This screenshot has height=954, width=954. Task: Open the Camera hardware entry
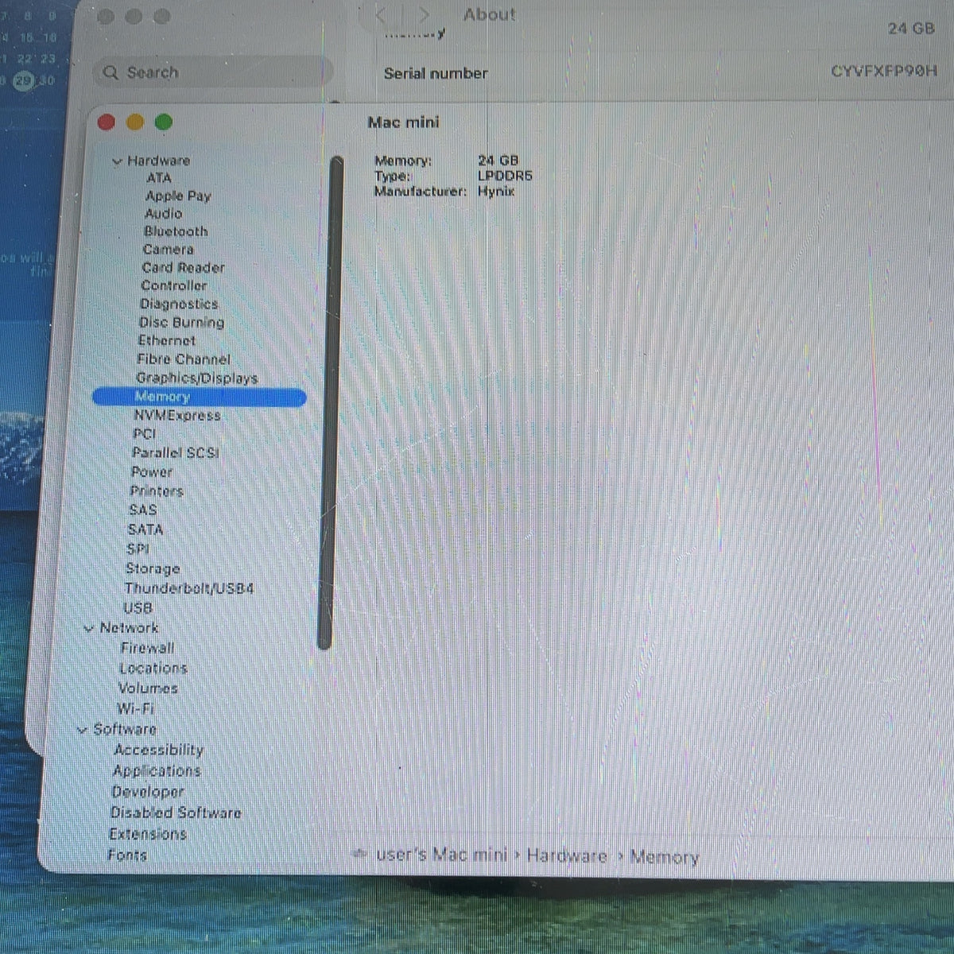point(168,250)
